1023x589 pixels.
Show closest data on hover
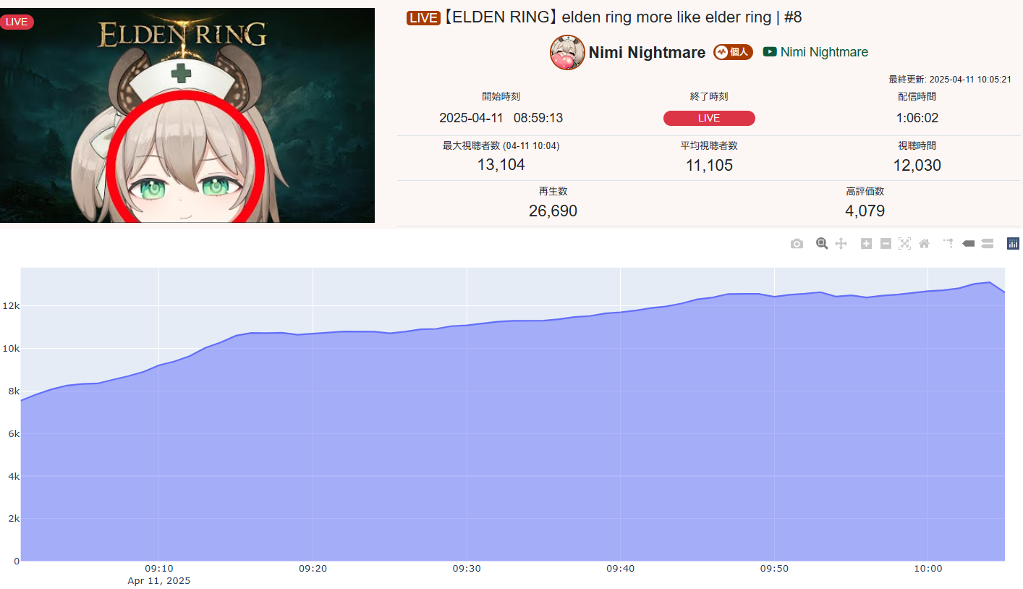[x=968, y=244]
